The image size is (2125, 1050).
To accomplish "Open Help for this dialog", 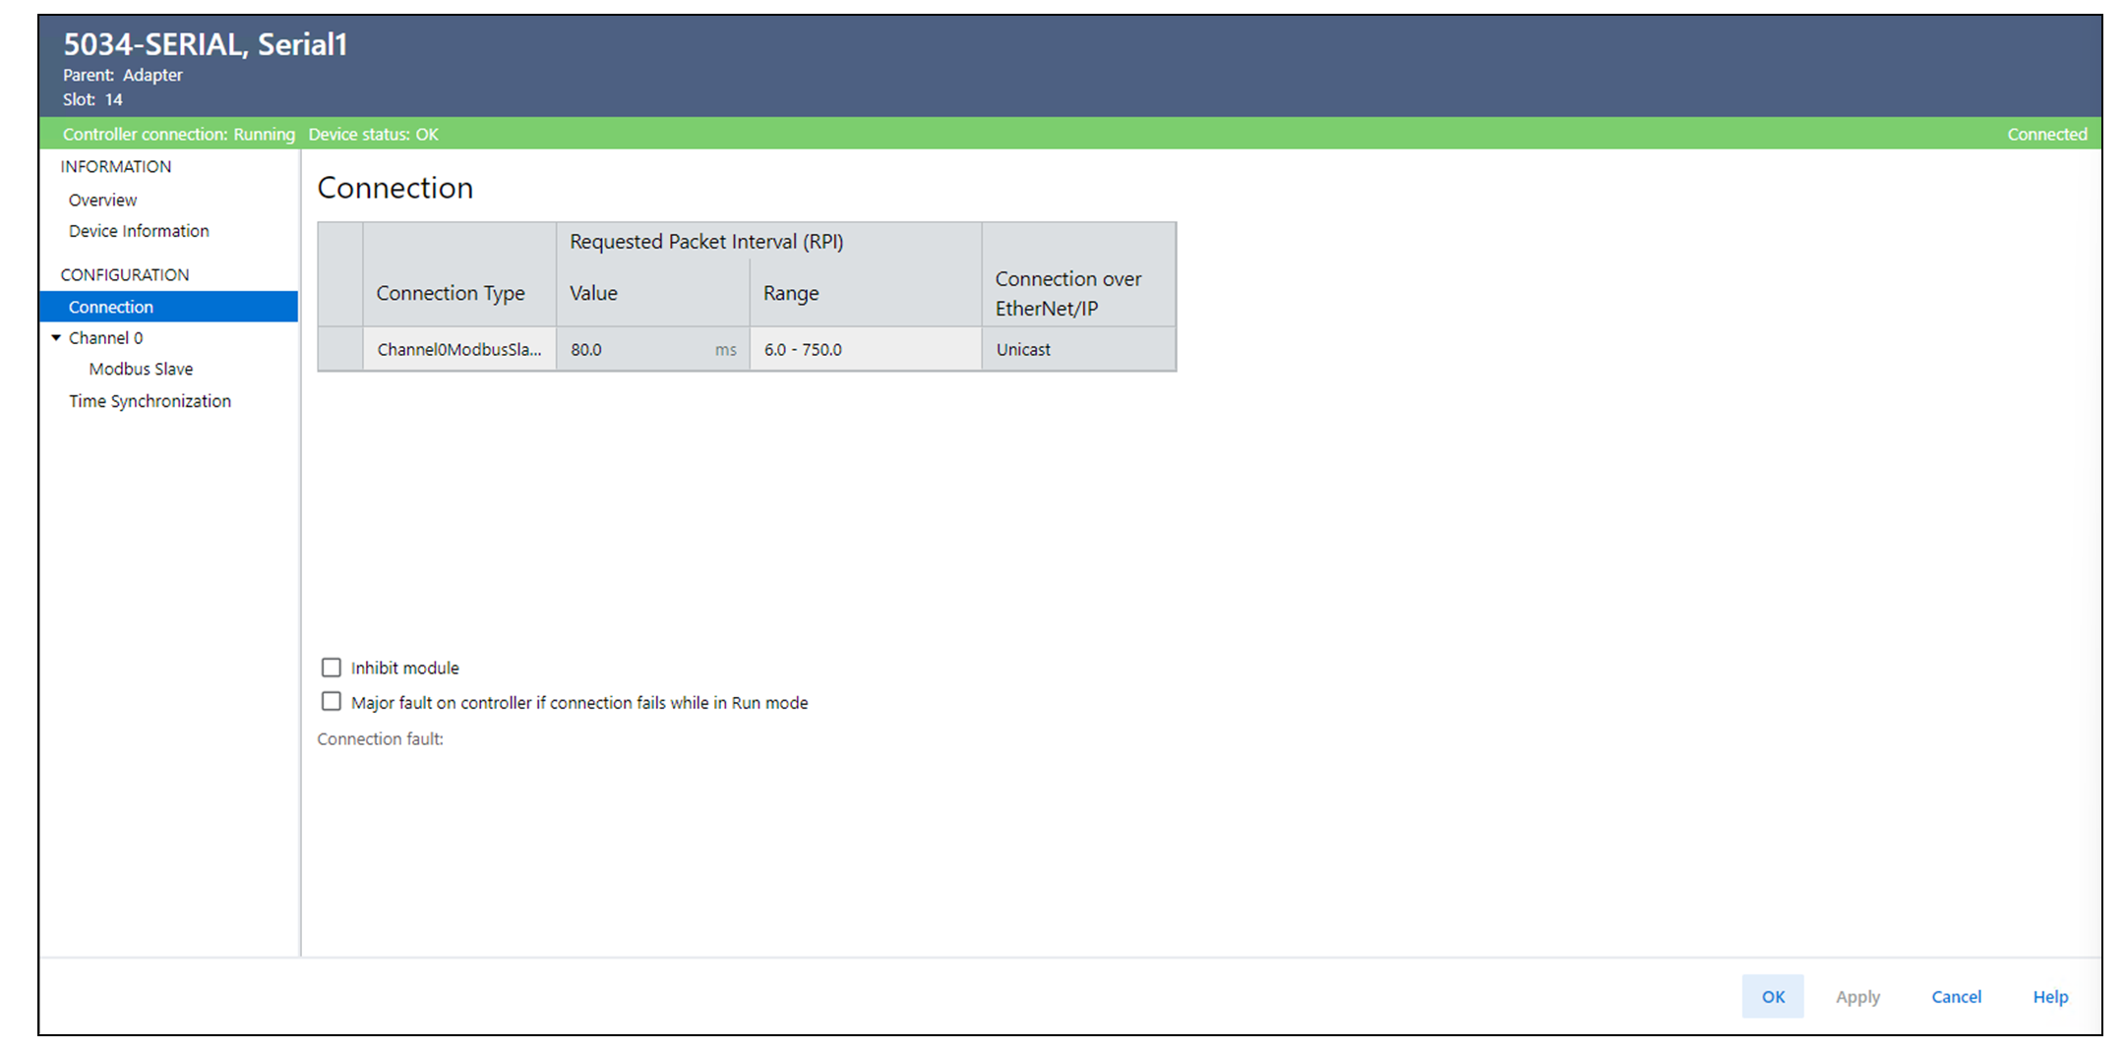I will 2050,997.
